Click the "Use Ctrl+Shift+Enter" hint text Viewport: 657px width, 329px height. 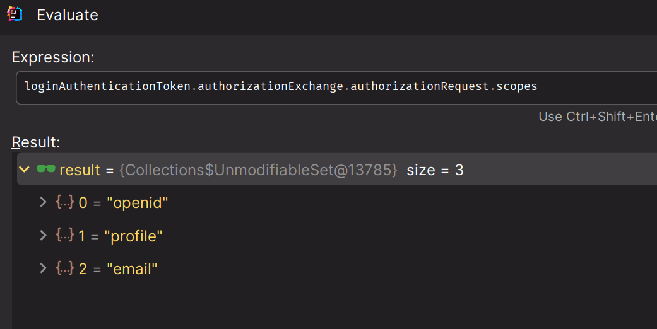tap(596, 117)
